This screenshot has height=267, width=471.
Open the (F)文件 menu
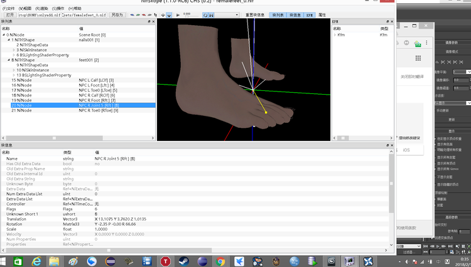coord(8,8)
